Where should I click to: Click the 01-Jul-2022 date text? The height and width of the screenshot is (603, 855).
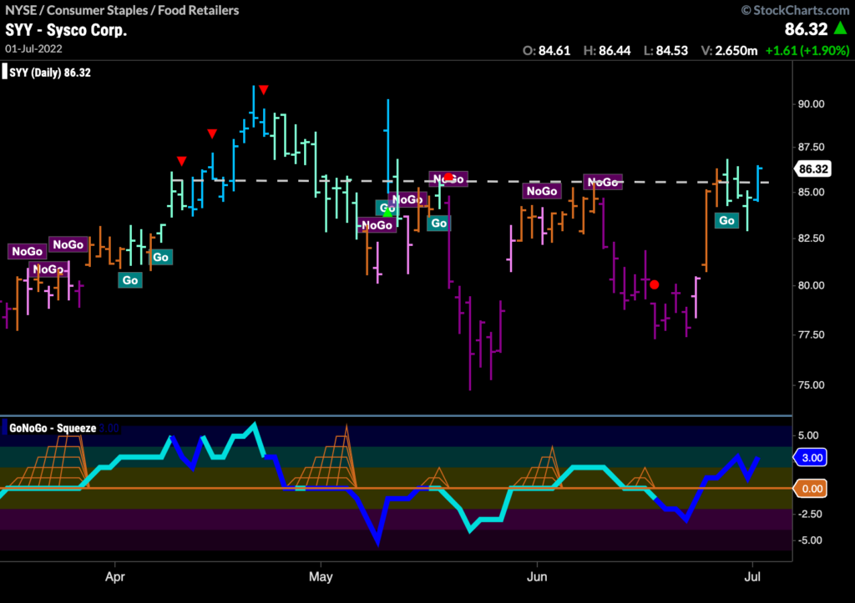point(33,48)
